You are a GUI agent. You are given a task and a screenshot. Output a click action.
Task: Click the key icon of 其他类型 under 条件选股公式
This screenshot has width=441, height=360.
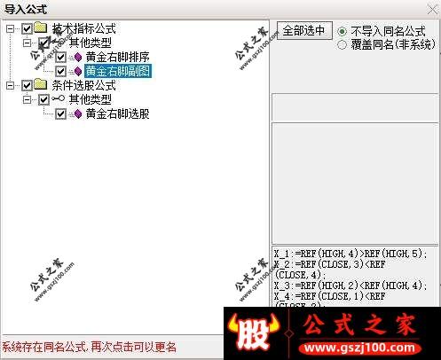click(59, 98)
